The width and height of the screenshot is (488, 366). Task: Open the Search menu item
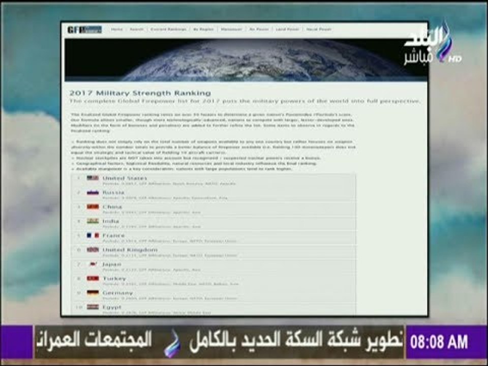(137, 29)
